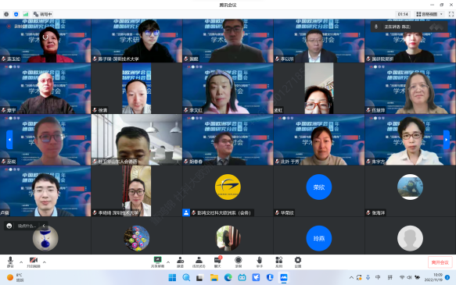Open the share screen tool
This screenshot has width=456, height=285.
[157, 262]
